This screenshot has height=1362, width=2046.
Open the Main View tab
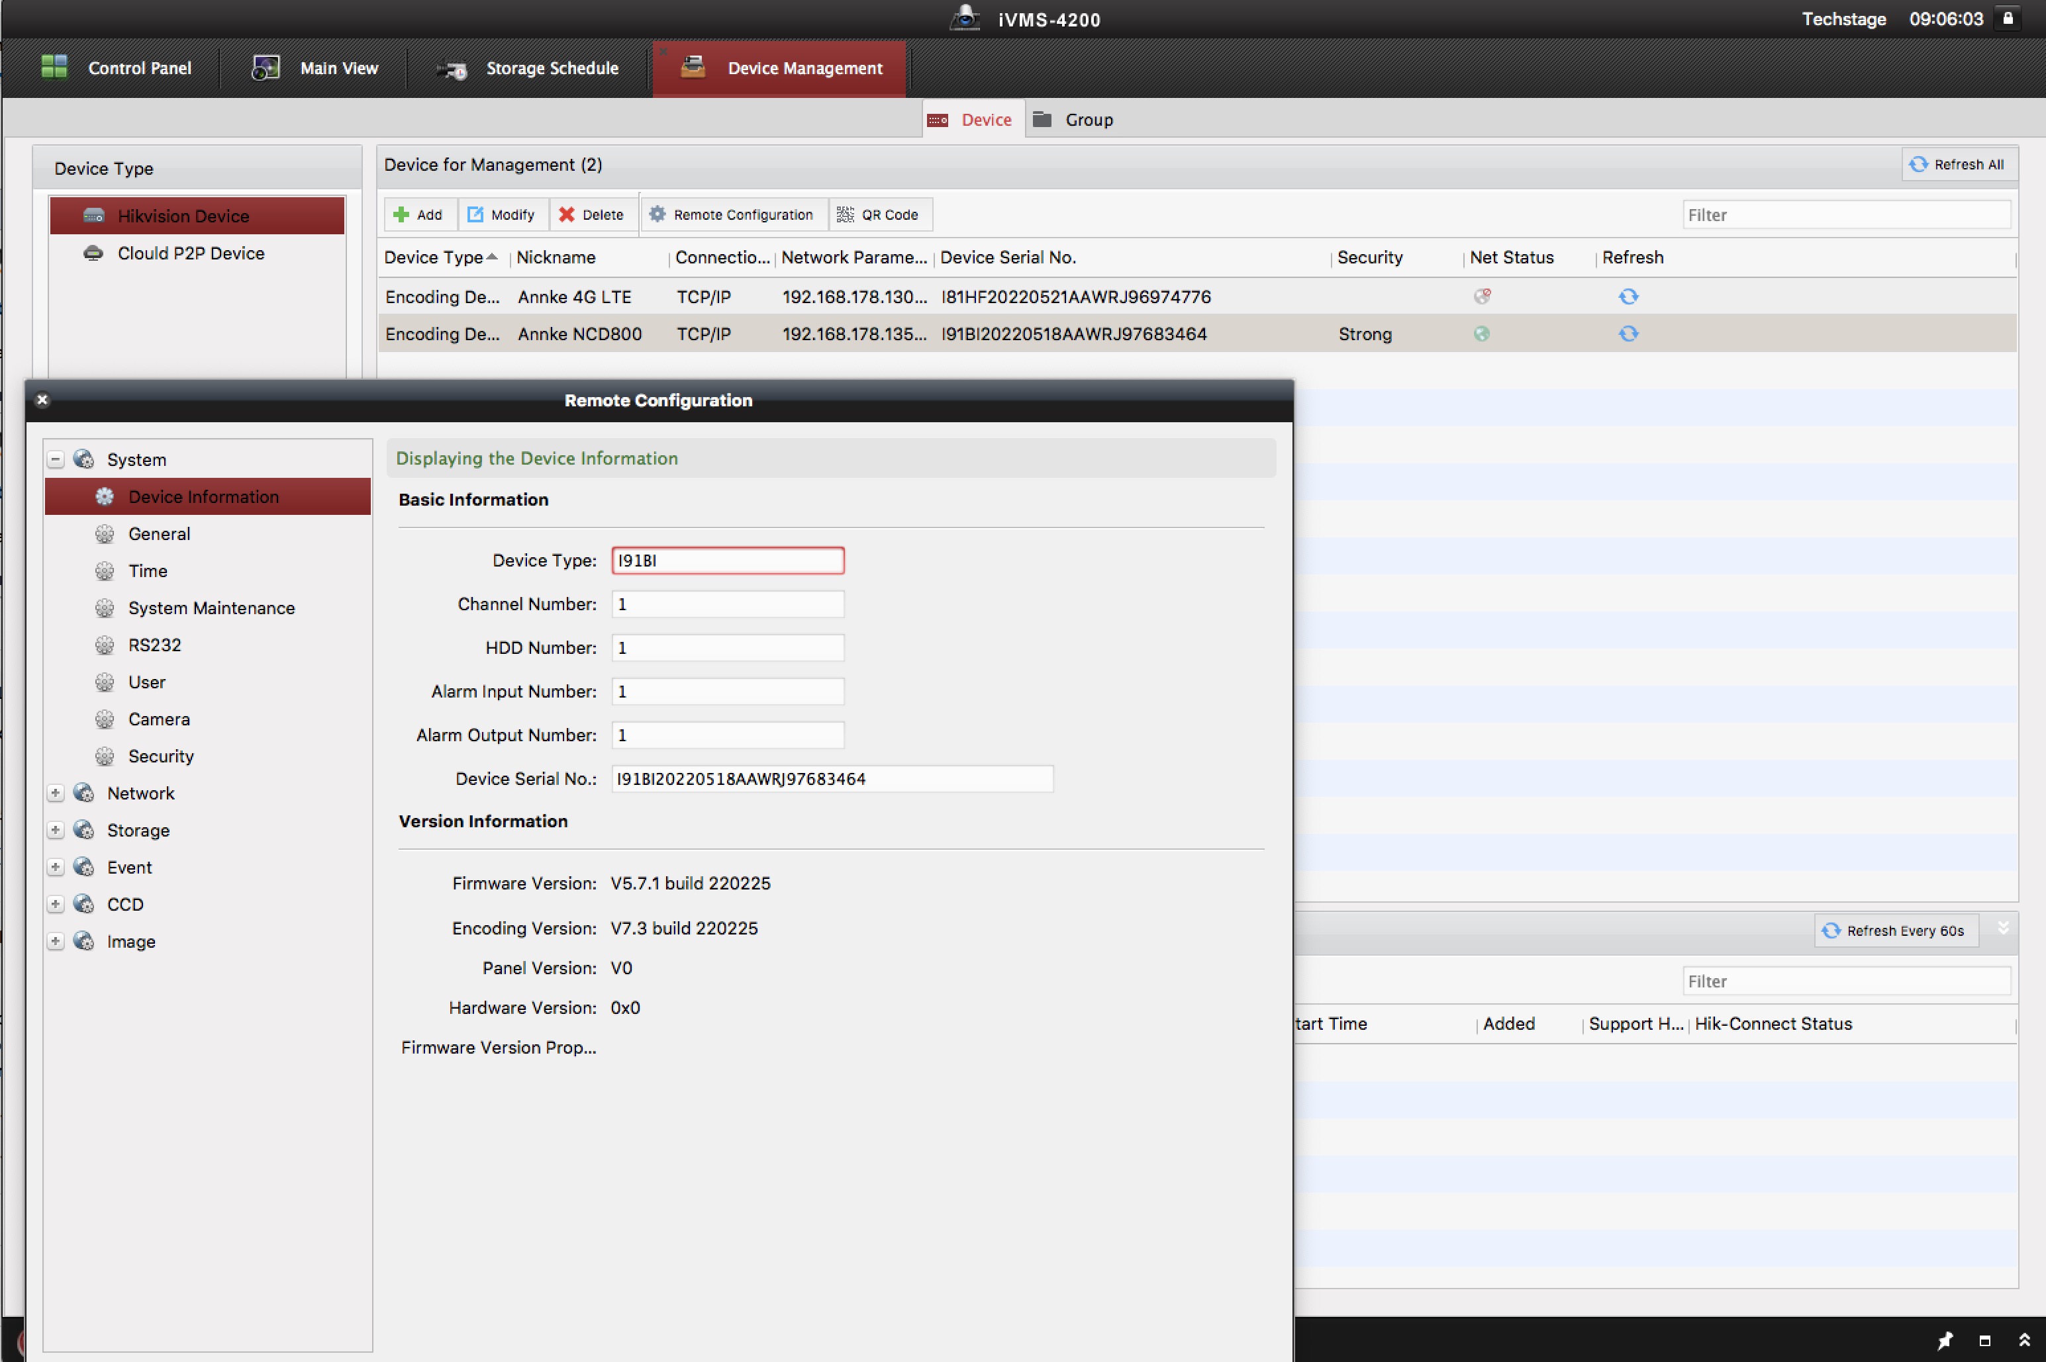click(315, 68)
